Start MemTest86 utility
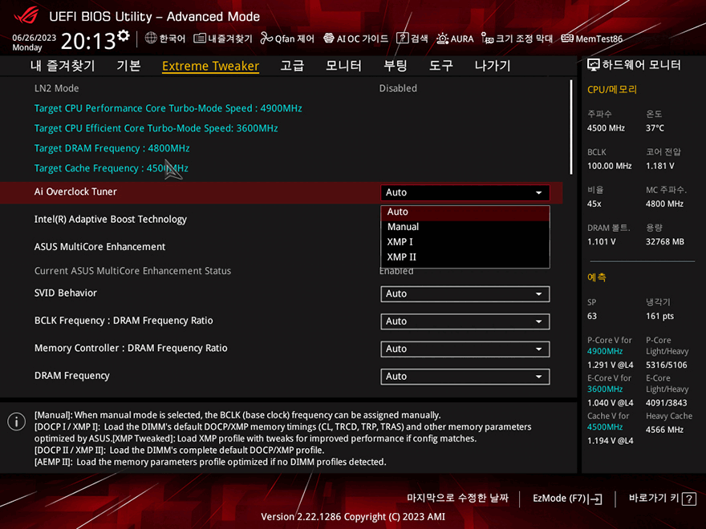 pos(598,38)
